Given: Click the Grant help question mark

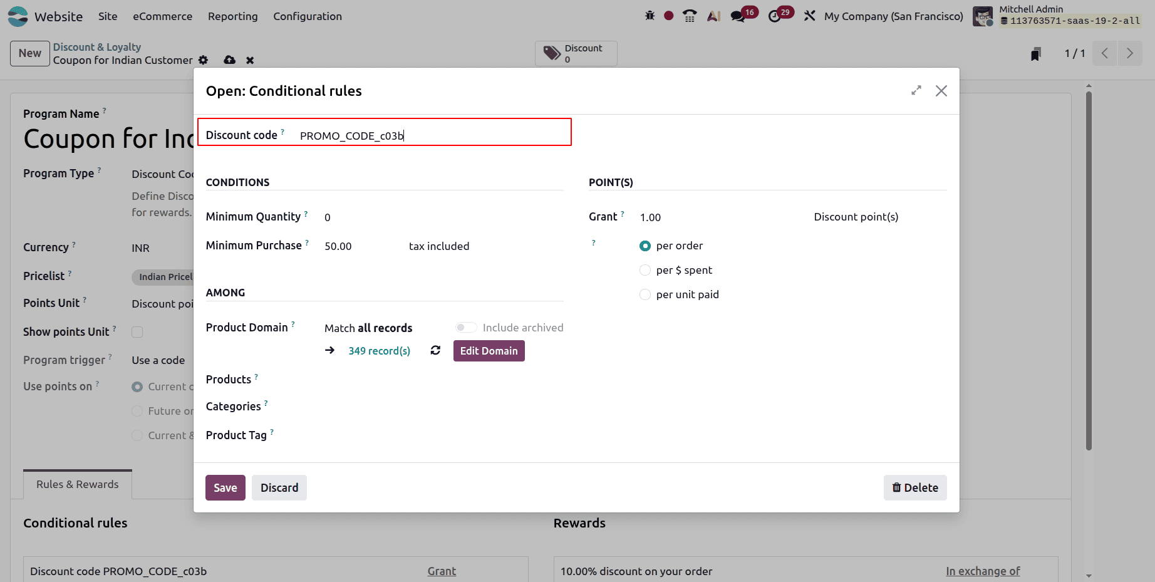Looking at the screenshot, I should pos(622,214).
